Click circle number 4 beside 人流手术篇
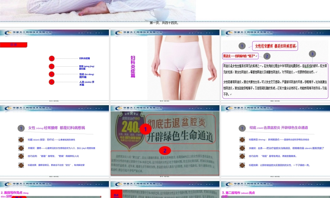The height and width of the screenshot is (198, 330). tap(51, 82)
